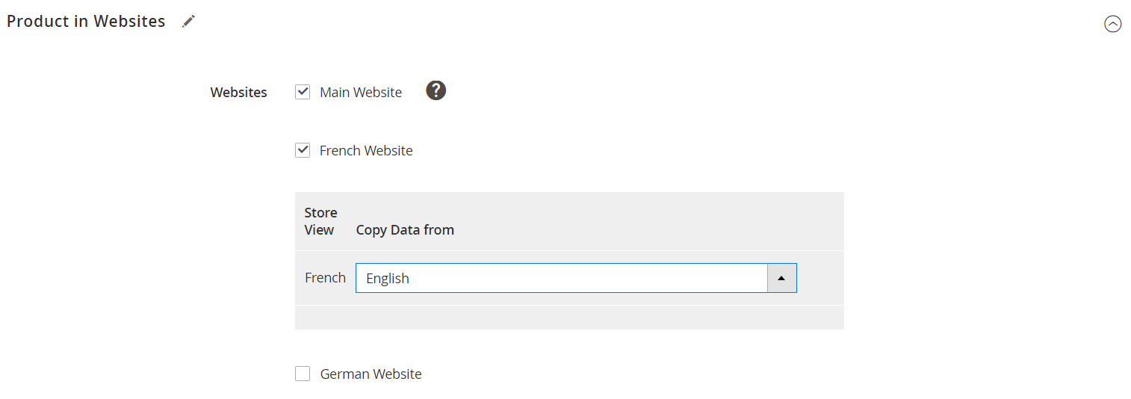Screen dimensions: 1131x399
Task: Disable the French Website checkbox
Action: [303, 150]
